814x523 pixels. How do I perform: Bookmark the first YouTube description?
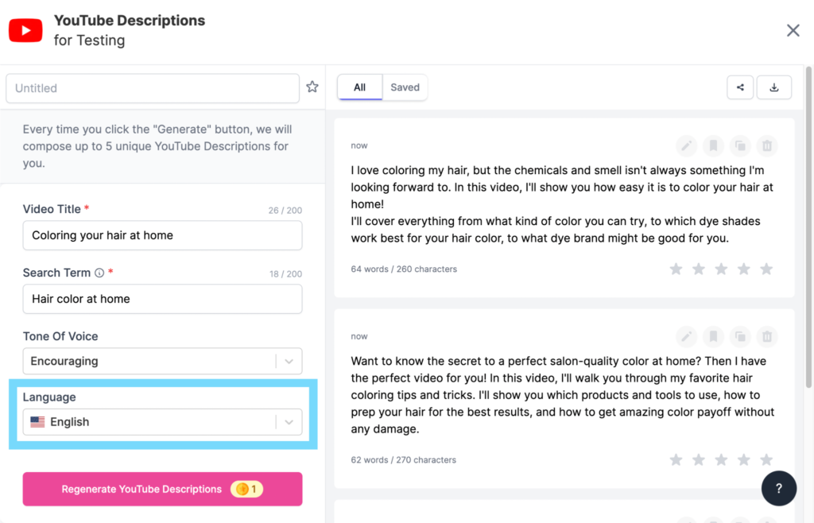coord(713,145)
